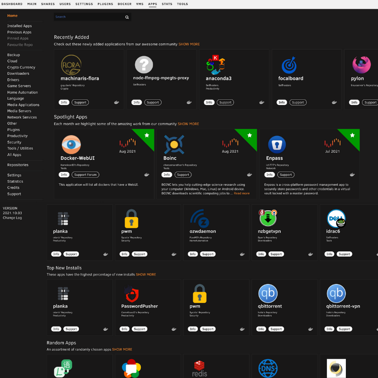378x378 pixels.
Task: Open Read more link in Boinc description
Action: 241,193
